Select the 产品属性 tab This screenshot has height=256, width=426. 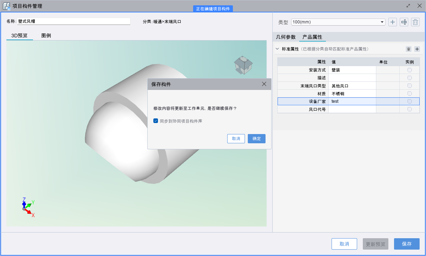coord(312,37)
